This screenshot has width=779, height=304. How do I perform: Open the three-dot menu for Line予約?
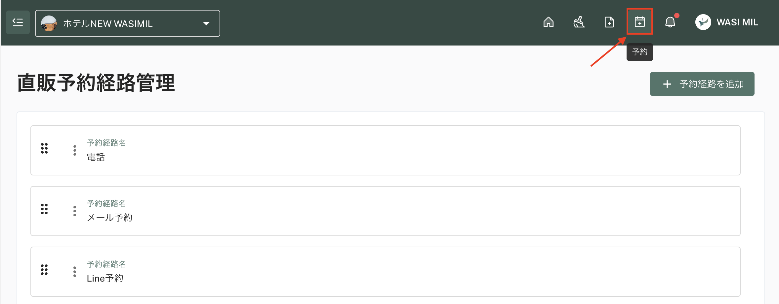pyautogui.click(x=75, y=272)
